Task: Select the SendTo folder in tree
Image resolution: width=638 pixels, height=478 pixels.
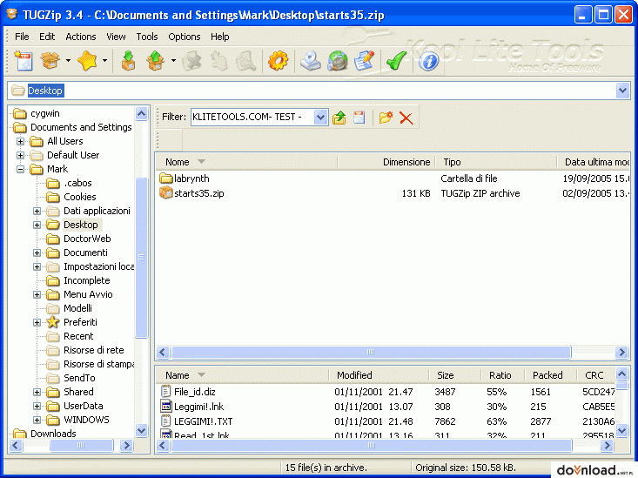Action: coord(79,378)
